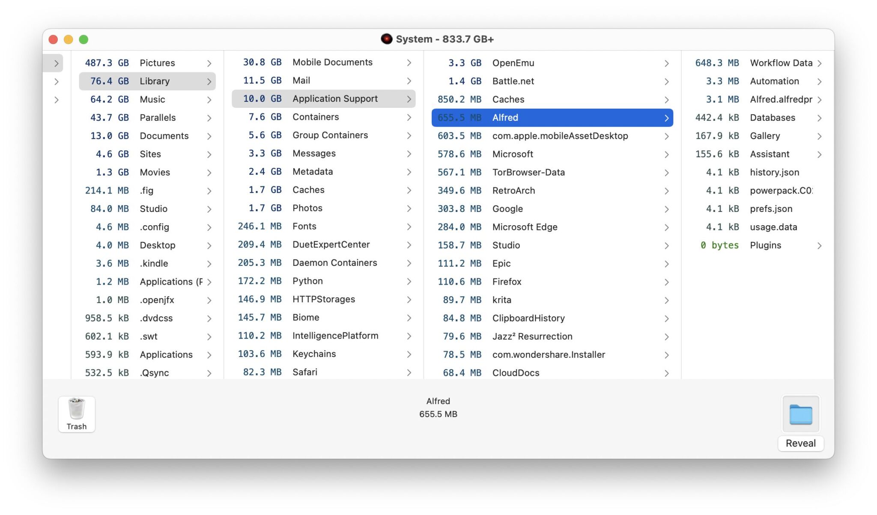The width and height of the screenshot is (877, 515).
Task: Select the TorBrowser-Data folder
Action: 552,173
